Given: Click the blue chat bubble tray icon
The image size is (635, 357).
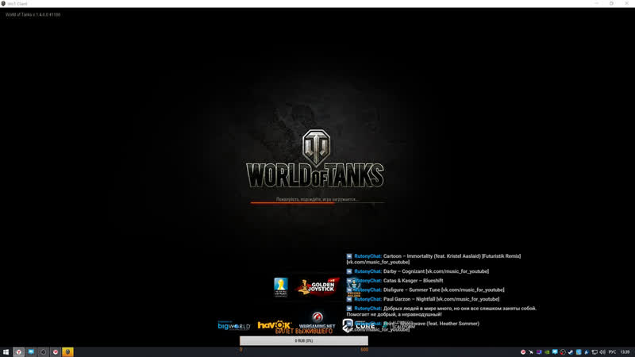Looking at the screenshot, I should 555,352.
